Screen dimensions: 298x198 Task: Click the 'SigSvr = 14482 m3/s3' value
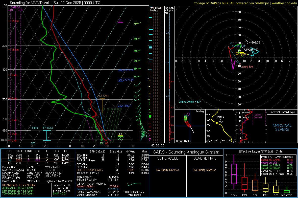59,181
